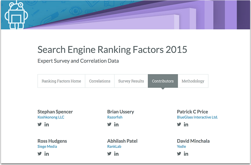This screenshot has width=251, height=165.
Task: Follow the Razorfish company link
Action: 115,117
